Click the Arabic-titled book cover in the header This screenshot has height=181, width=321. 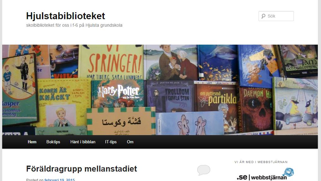pos(121,121)
